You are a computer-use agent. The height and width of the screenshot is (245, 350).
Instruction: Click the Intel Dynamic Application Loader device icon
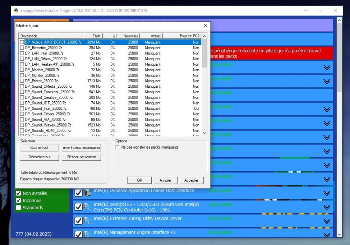click(87, 193)
